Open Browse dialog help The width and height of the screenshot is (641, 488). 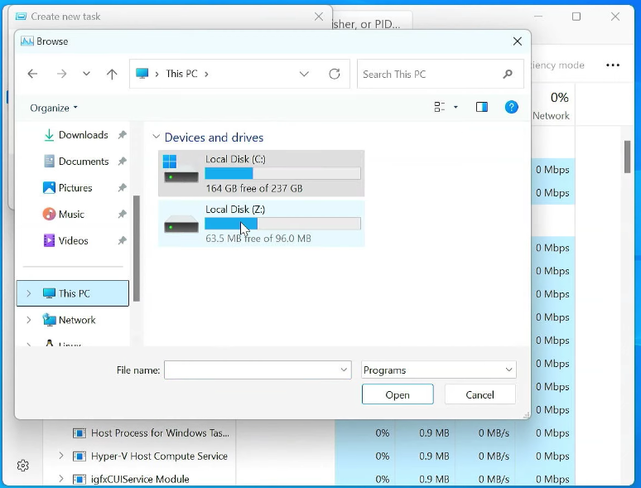[512, 107]
